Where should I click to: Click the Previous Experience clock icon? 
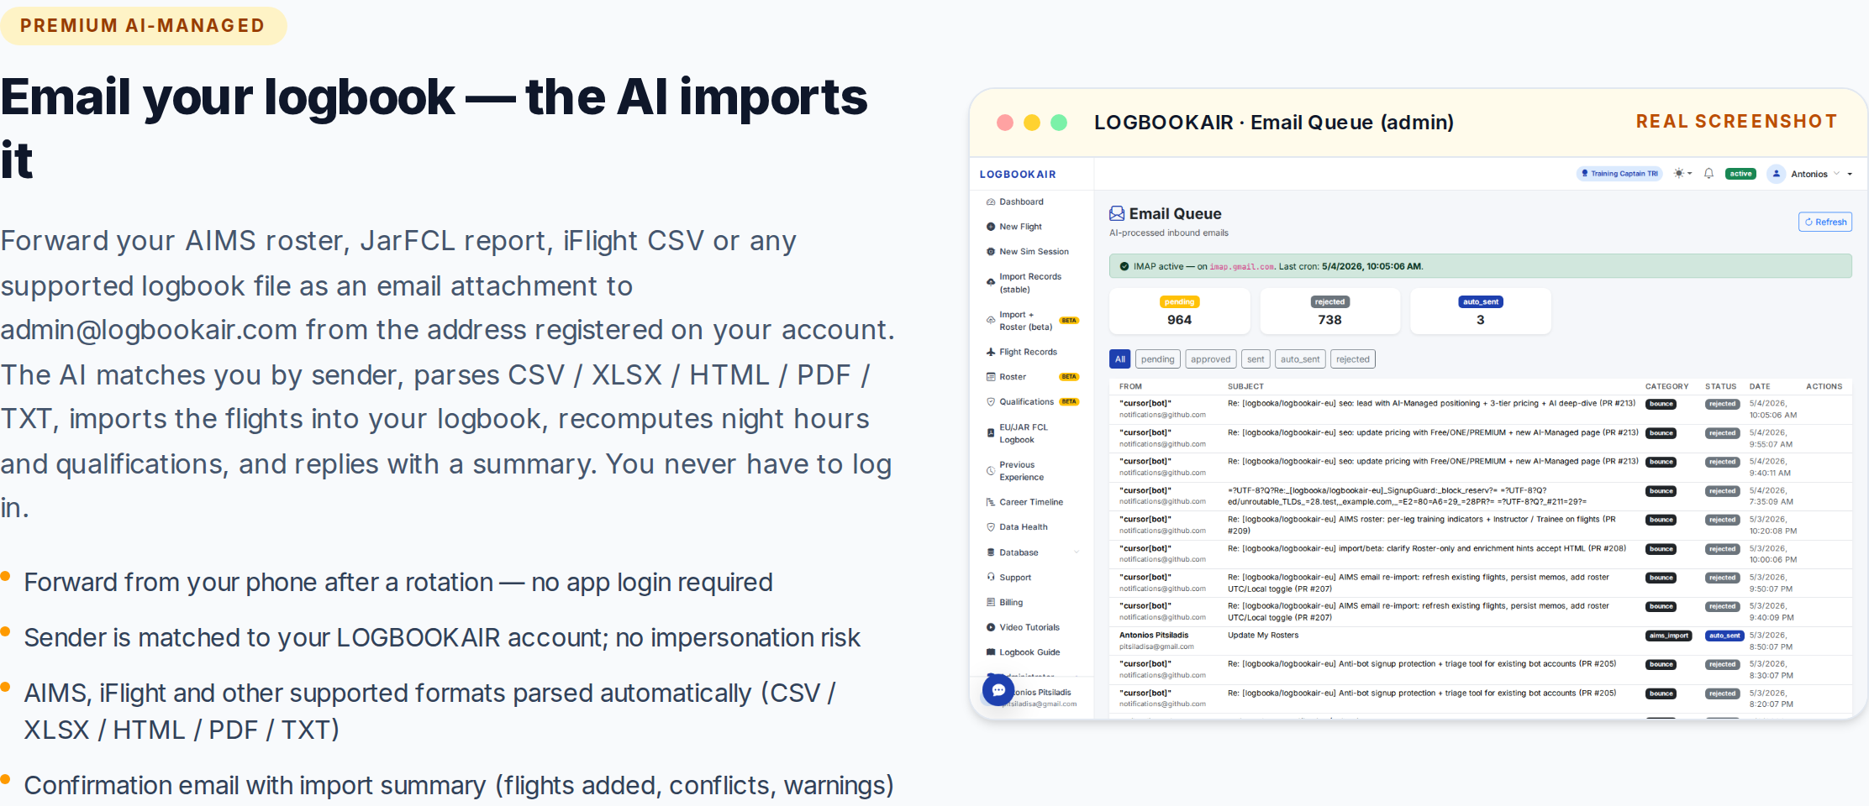[x=990, y=471]
